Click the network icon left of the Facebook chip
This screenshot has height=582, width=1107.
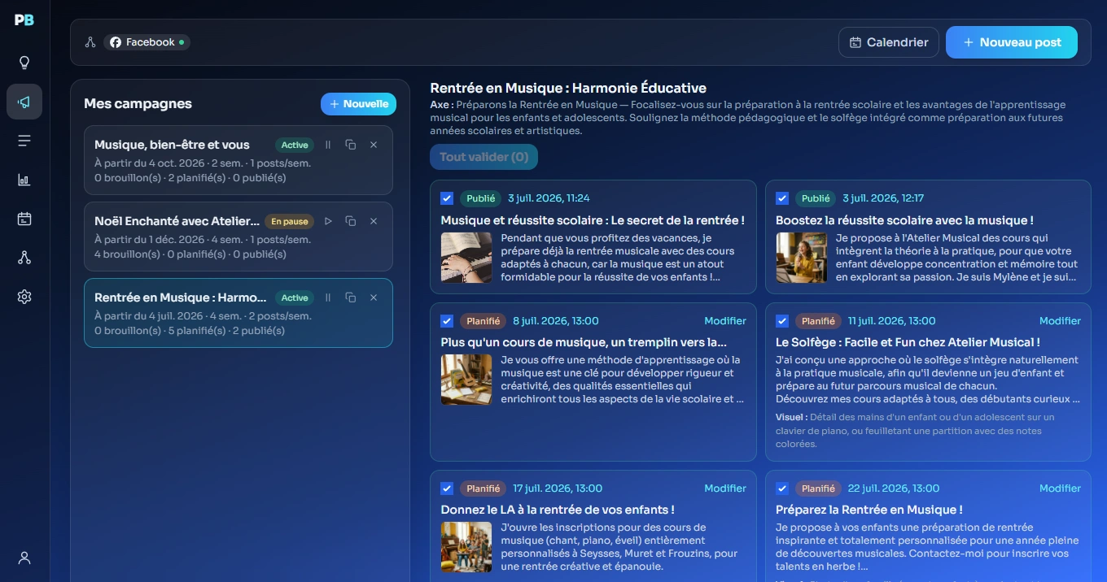coord(90,42)
